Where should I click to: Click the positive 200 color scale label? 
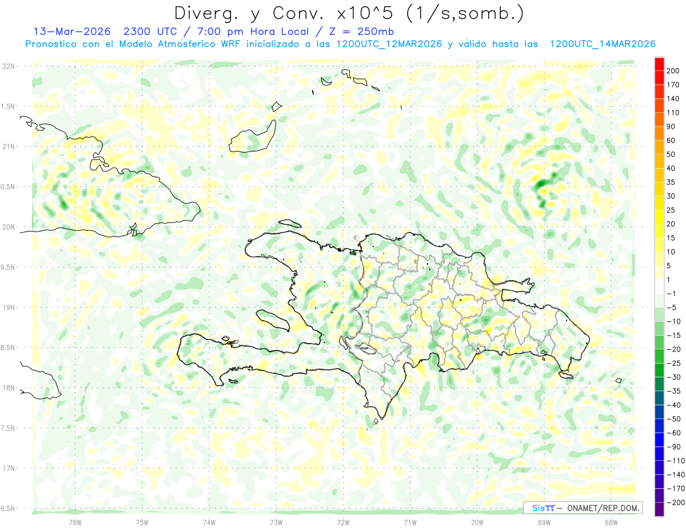[x=673, y=71]
